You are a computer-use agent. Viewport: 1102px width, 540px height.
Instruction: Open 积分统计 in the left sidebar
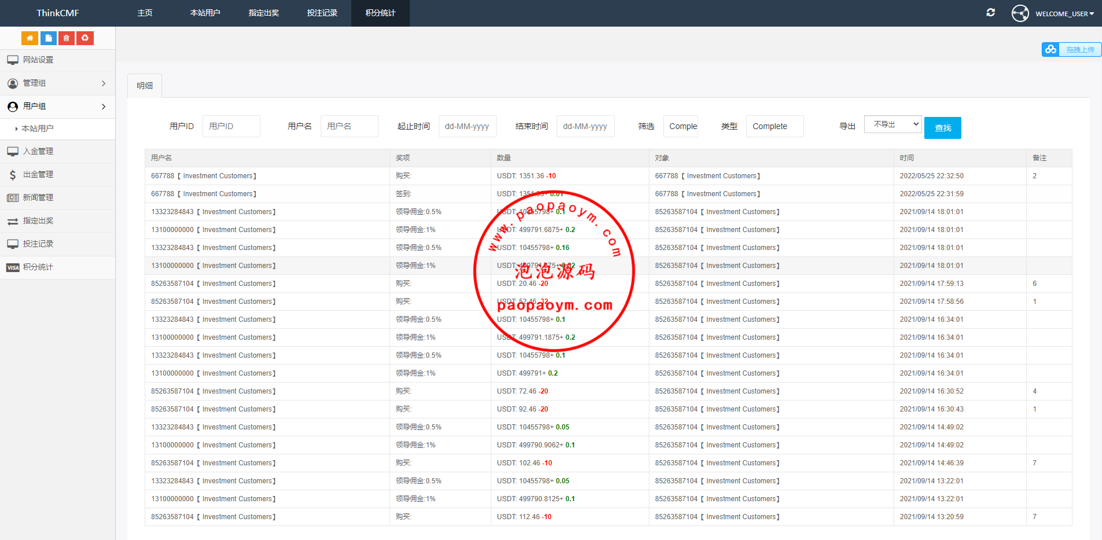(x=38, y=267)
